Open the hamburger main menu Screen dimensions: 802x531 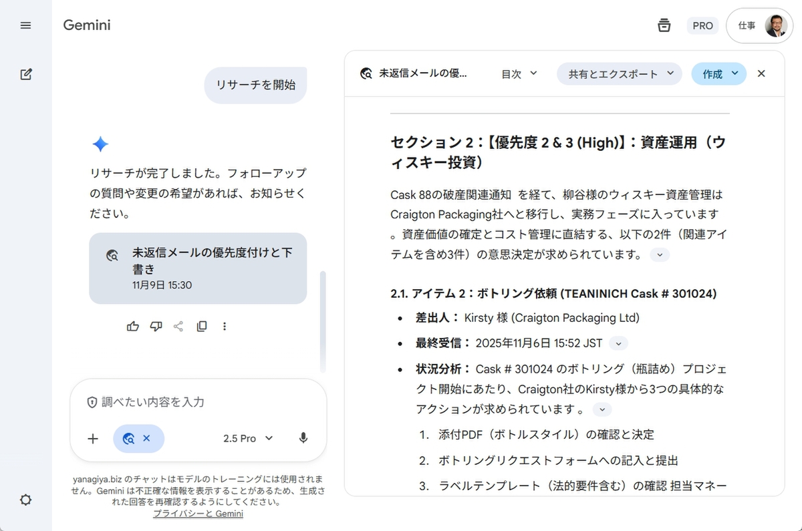[25, 25]
